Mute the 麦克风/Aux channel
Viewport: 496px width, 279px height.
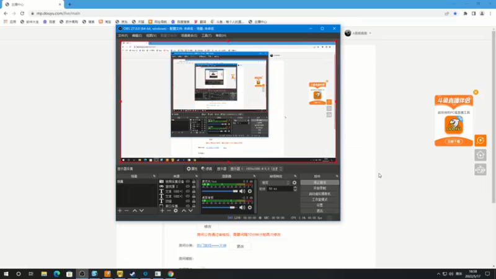242,191
